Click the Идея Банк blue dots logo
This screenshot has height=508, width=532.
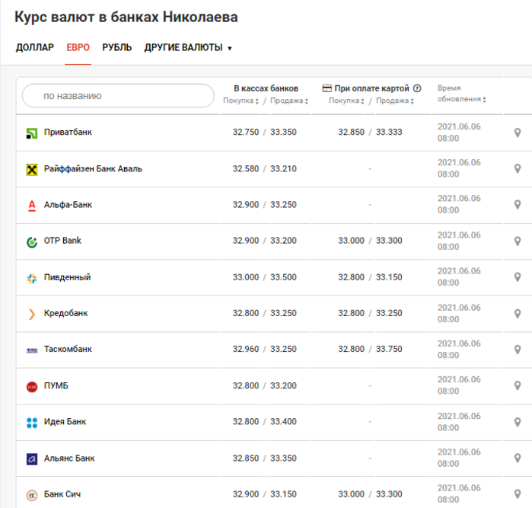coord(32,423)
